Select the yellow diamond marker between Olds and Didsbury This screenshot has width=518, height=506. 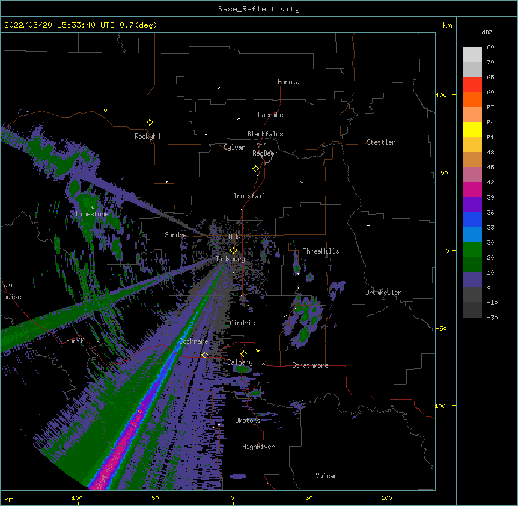click(x=233, y=251)
